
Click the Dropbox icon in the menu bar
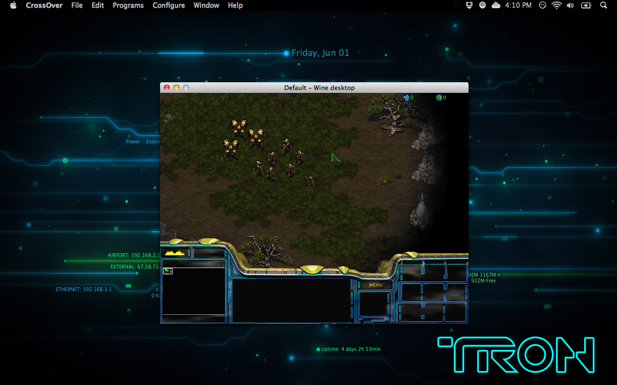(x=469, y=5)
